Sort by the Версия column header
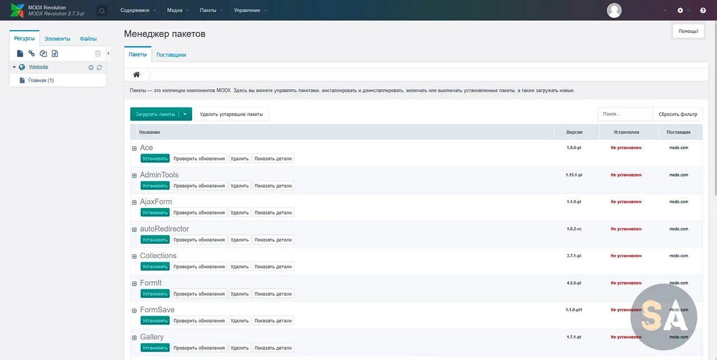 tap(576, 132)
